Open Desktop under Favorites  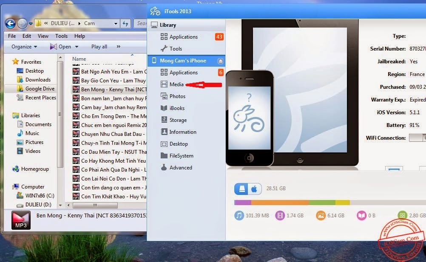pyautogui.click(x=34, y=71)
